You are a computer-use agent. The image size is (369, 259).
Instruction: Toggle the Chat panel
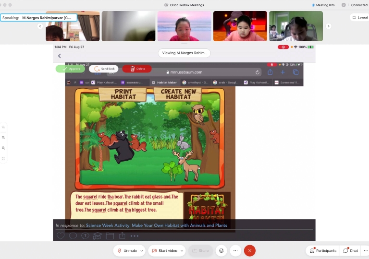pyautogui.click(x=350, y=250)
